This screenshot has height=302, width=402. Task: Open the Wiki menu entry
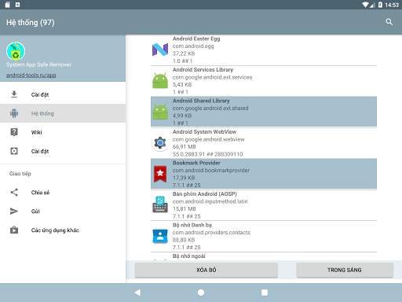pos(63,132)
